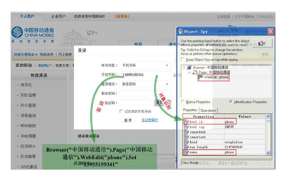The width and height of the screenshot is (284, 185).
Task: Open the 首页 navigation tab
Action: (138, 44)
